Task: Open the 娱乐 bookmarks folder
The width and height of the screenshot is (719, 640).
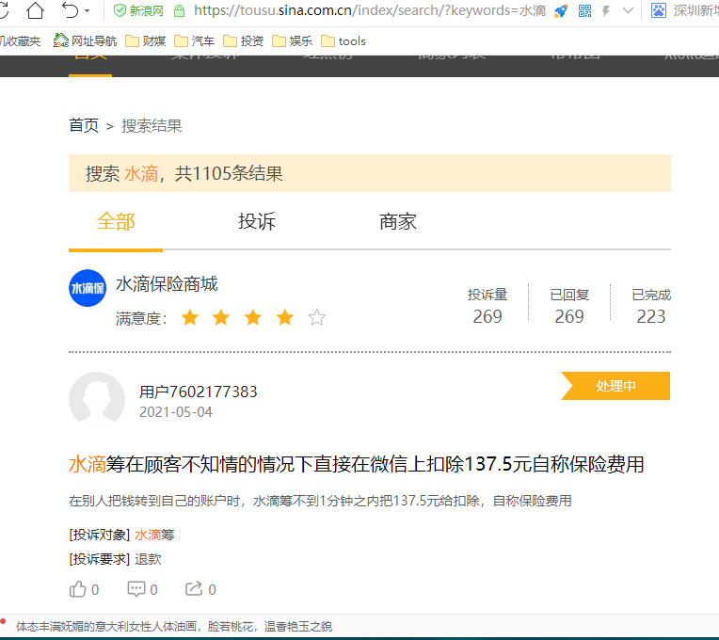Action: pyautogui.click(x=292, y=40)
